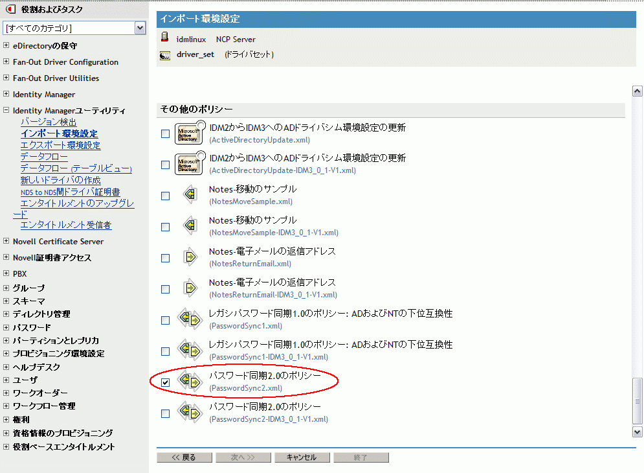Check the NotesMoveSample-IDM3_0_1-V1.xml checkbox

tap(165, 227)
